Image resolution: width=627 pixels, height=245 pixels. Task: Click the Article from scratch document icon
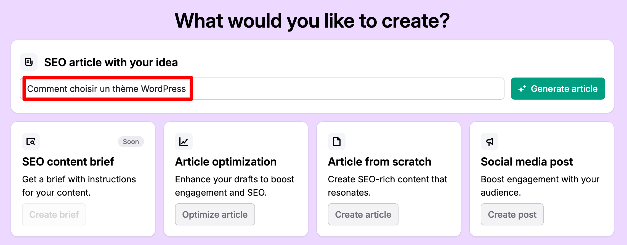pyautogui.click(x=337, y=142)
